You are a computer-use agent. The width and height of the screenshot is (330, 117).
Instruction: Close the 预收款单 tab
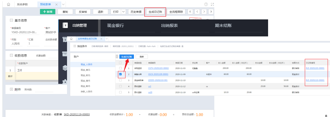coord(57,4)
